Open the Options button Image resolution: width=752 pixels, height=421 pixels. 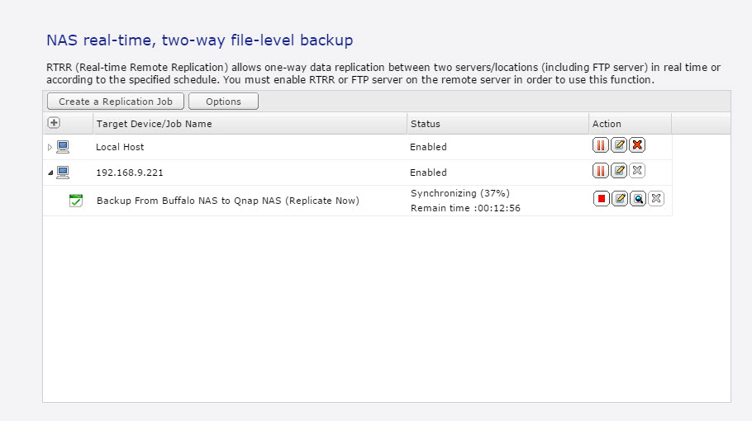click(x=223, y=102)
